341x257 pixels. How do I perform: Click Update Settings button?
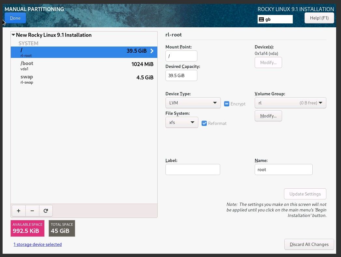(x=305, y=194)
